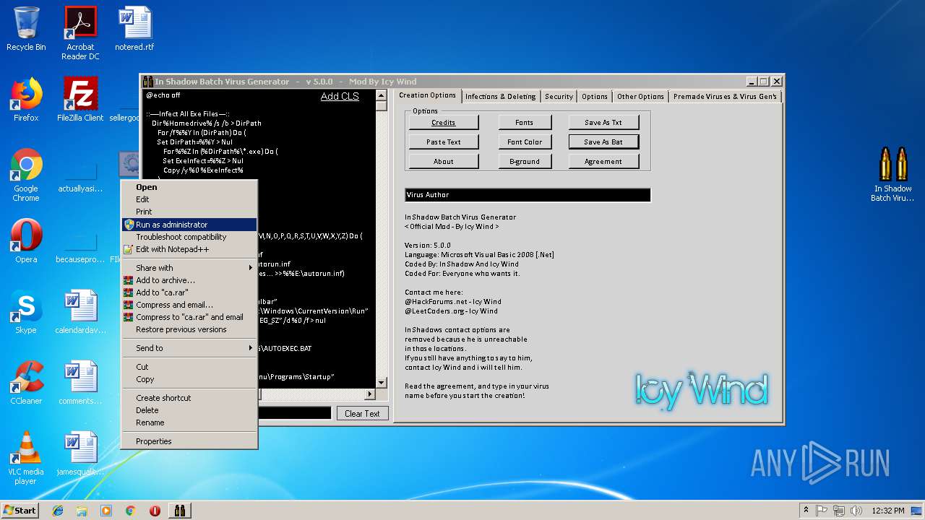Viewport: 925px width, 520px height.
Task: Click the Credits button
Action: tap(443, 122)
